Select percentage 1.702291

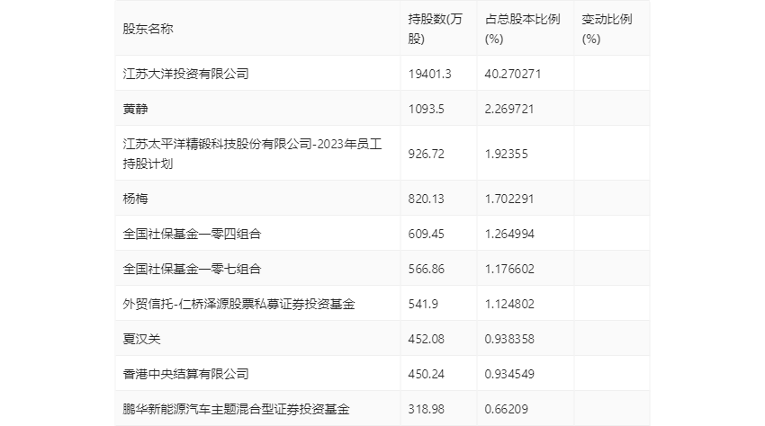coord(509,199)
